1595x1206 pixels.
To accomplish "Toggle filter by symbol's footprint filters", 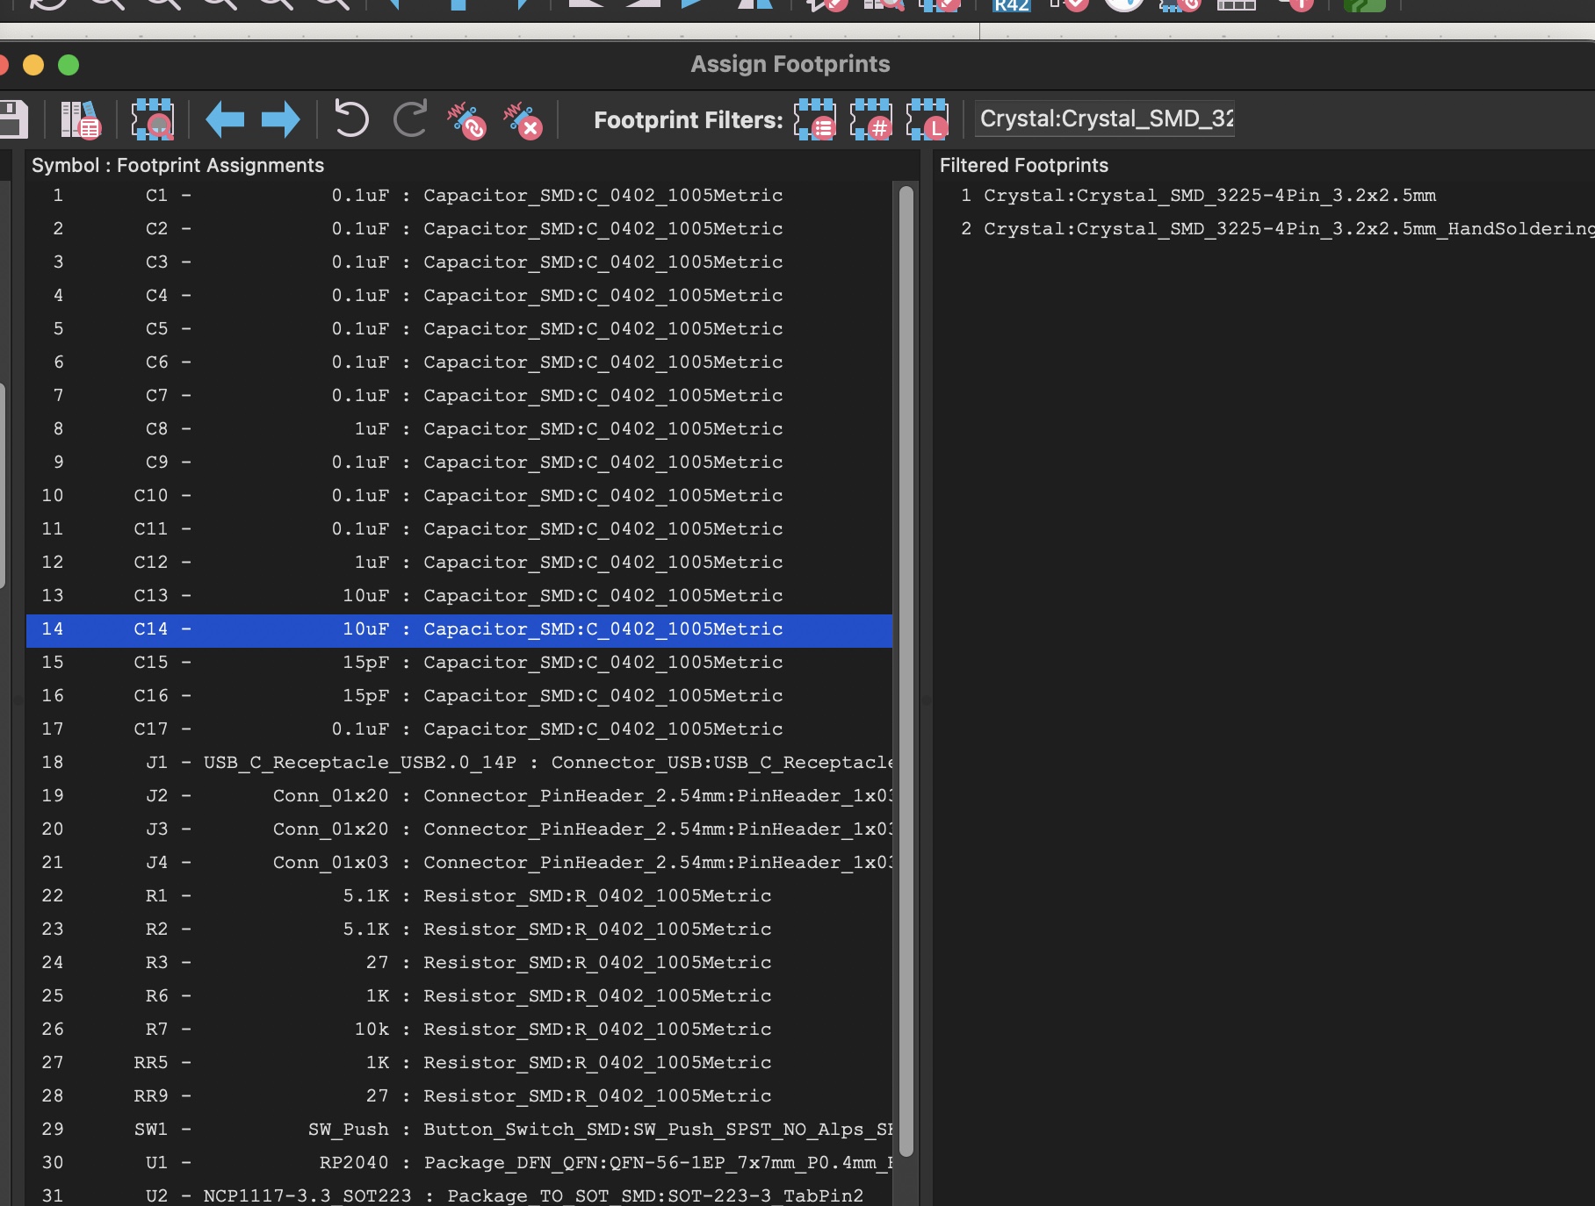I will (x=815, y=119).
